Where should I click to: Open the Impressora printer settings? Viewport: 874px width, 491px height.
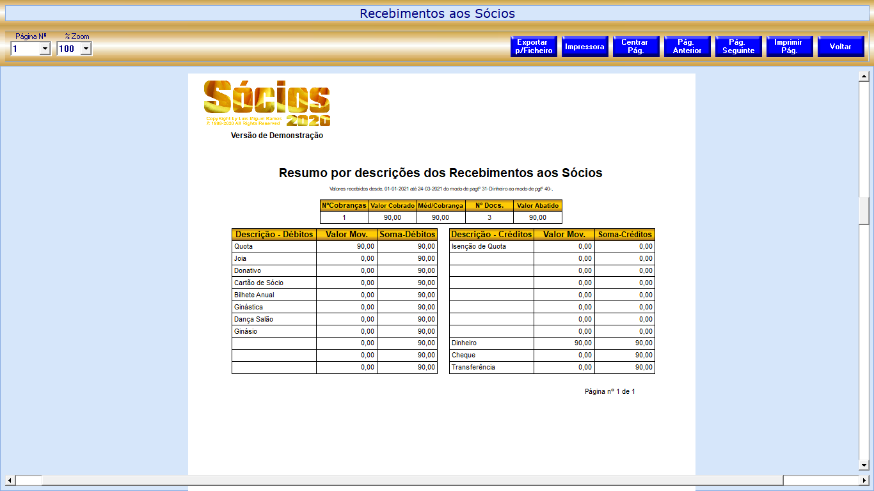point(585,47)
